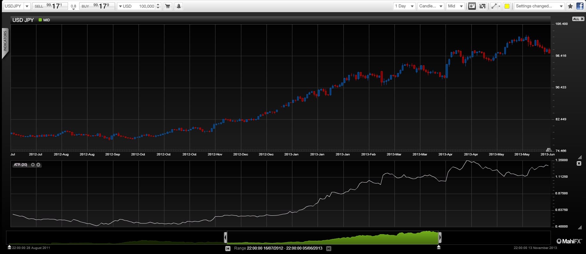
Task: Clear all drawings with ALL X button
Action: point(578,19)
